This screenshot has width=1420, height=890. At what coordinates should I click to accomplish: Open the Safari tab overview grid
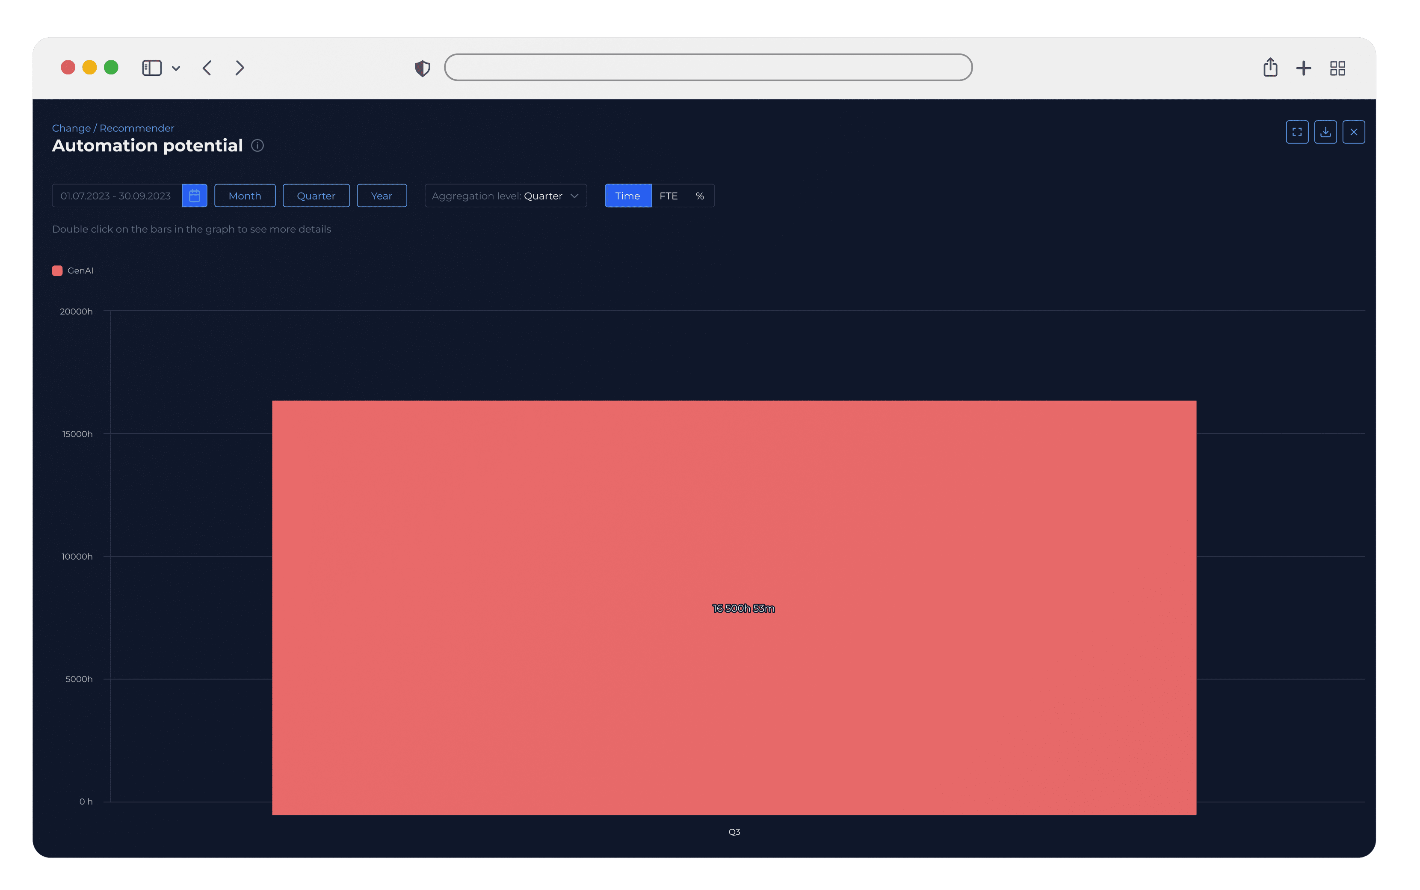coord(1337,68)
